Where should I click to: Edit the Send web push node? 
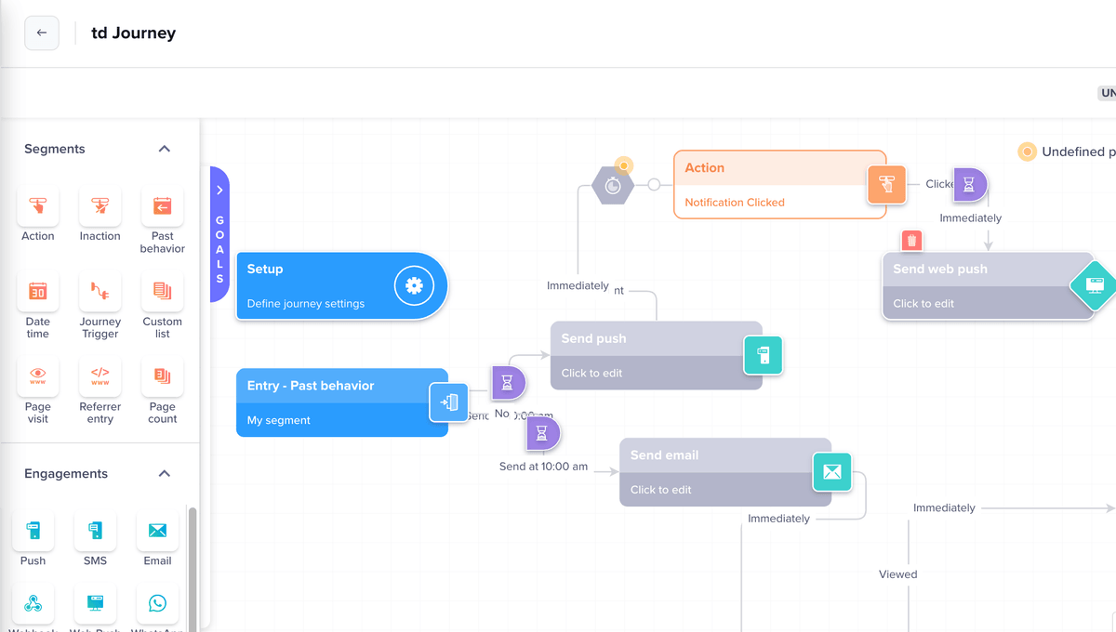point(988,286)
